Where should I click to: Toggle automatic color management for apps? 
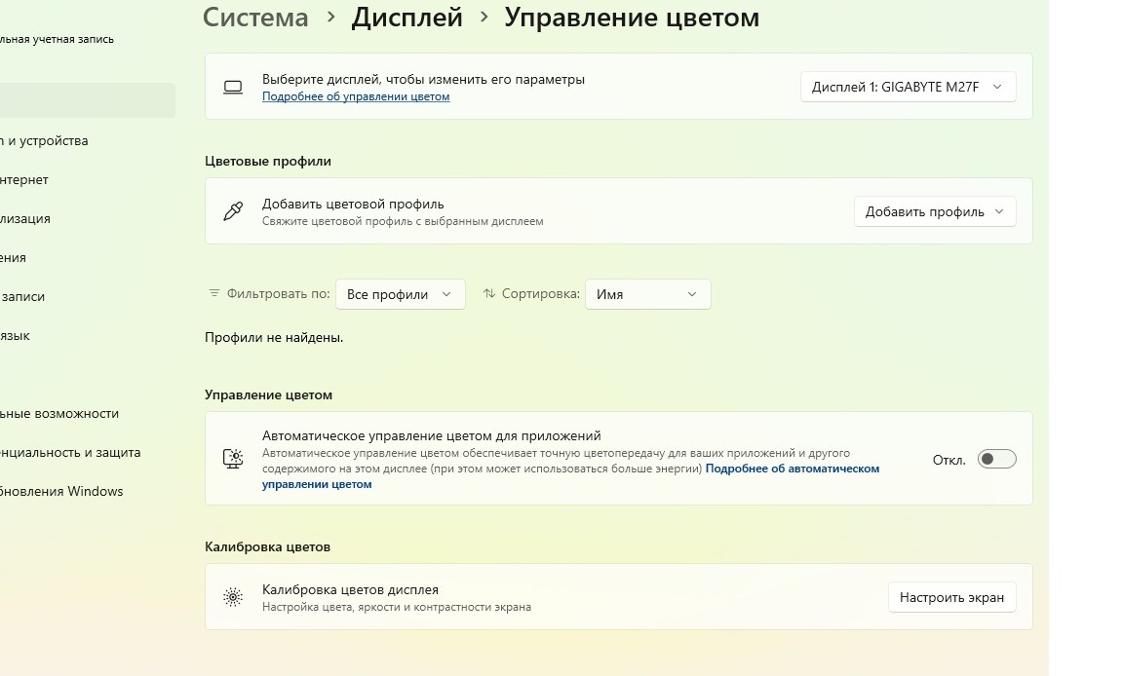click(996, 459)
